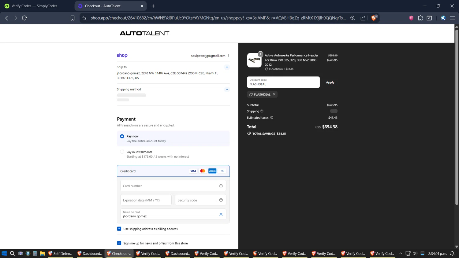
Task: Click the Visa card logo
Action: click(x=193, y=171)
